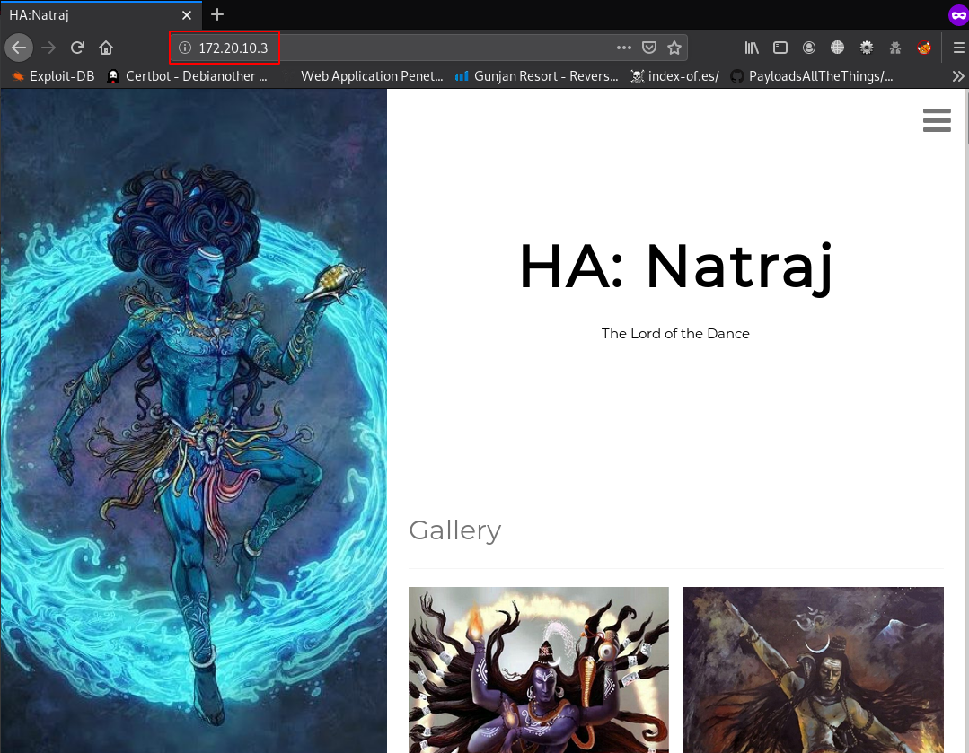Click the subtitle The Lord of the Dance
969x753 pixels.
(x=675, y=334)
